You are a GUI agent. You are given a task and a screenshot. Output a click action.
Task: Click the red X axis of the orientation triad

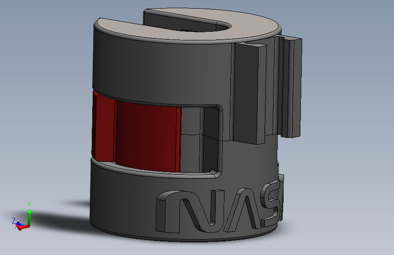click(x=23, y=227)
